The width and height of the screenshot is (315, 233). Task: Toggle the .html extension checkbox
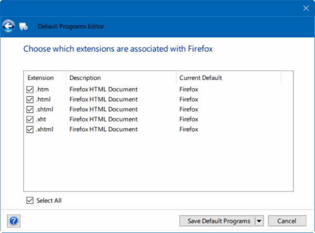(31, 100)
